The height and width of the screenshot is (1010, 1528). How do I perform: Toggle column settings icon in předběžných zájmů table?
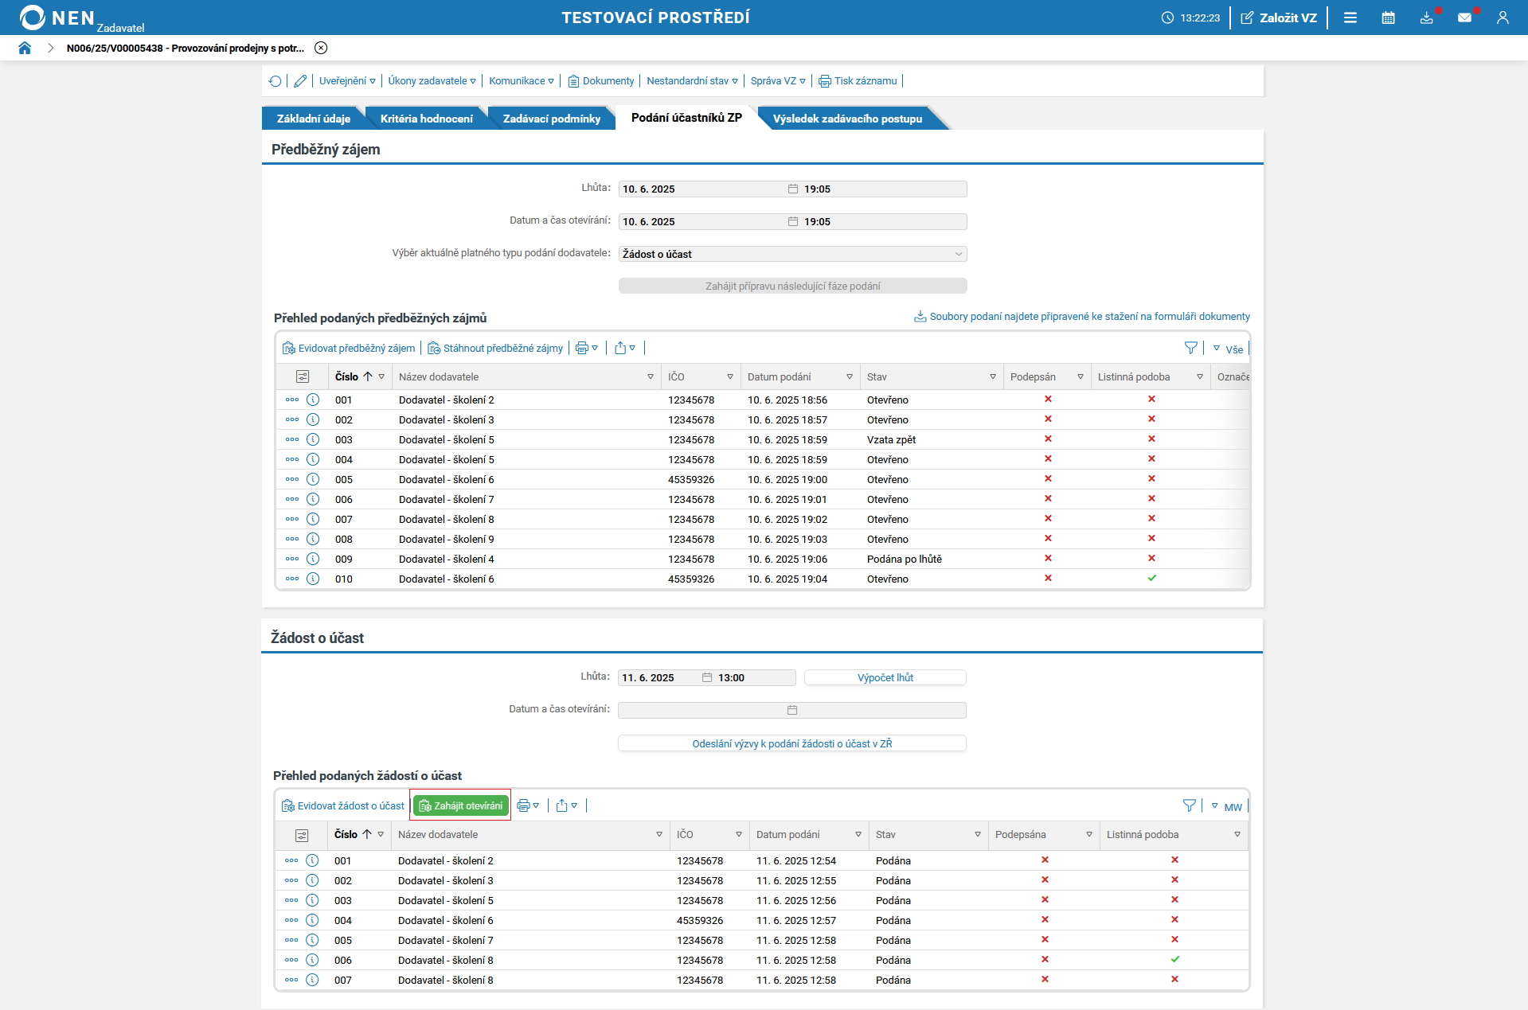tap(303, 376)
